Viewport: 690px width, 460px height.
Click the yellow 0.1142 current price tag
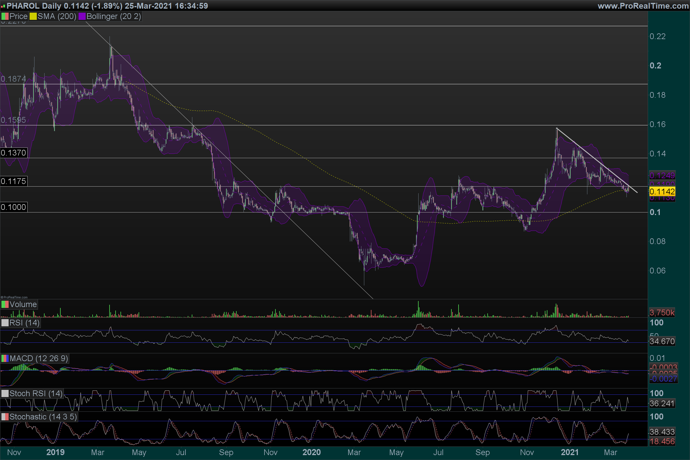(662, 192)
